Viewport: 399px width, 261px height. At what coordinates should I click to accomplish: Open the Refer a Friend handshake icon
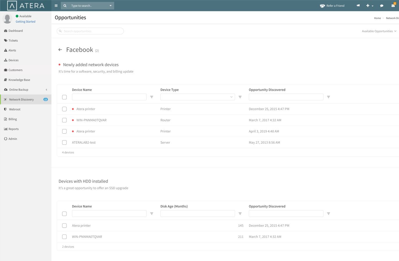pos(322,6)
